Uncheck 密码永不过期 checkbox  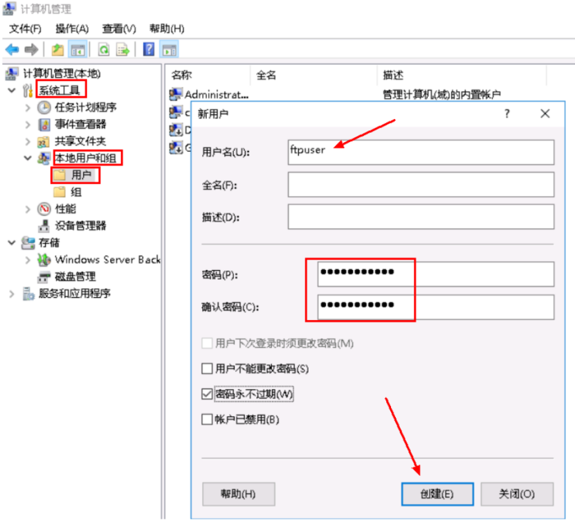(x=207, y=394)
